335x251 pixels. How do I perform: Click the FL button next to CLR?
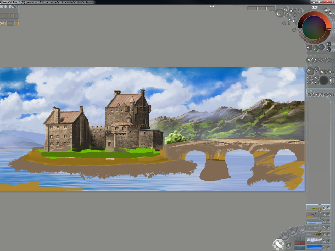click(303, 239)
